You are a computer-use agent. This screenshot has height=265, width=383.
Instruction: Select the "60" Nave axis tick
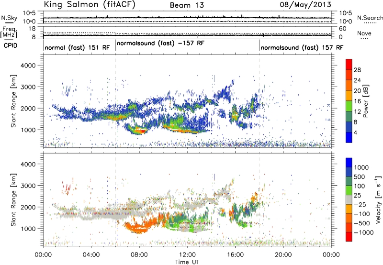point(342,29)
